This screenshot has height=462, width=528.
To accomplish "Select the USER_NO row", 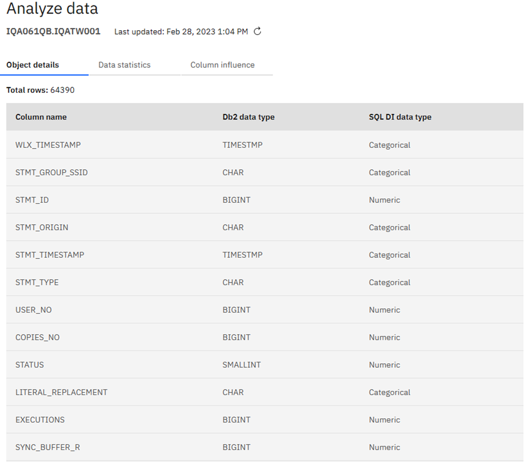I will point(33,310).
